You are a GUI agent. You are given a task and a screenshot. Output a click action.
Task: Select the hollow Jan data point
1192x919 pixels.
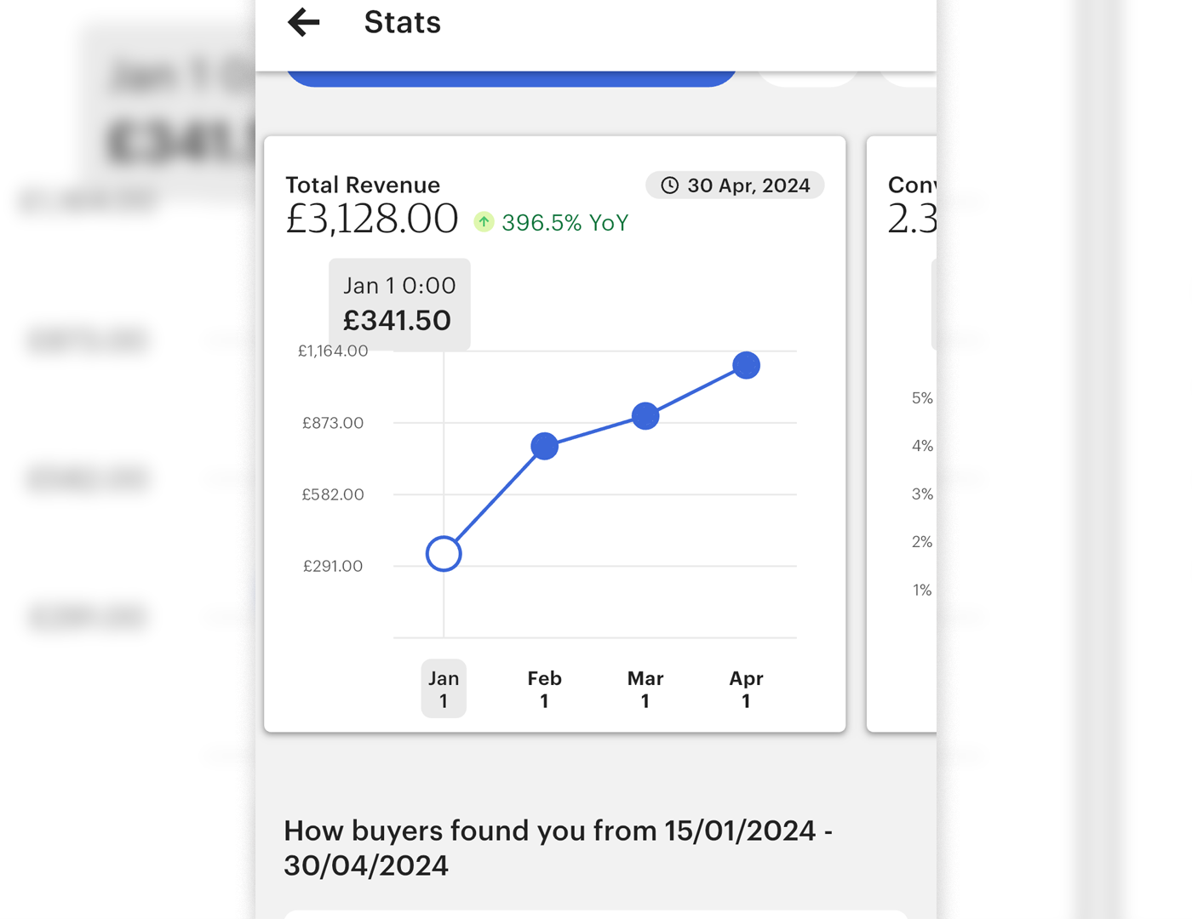[x=444, y=554]
